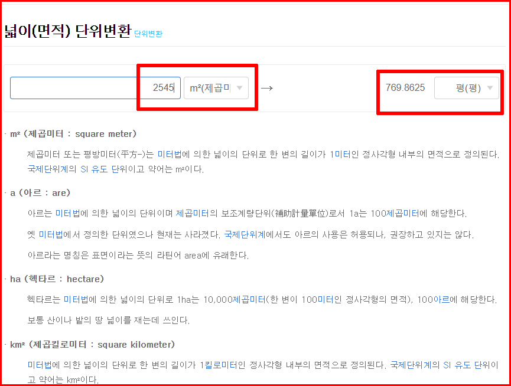
Task: Open 미터 link in '한 변이 100미터인'
Action: pos(326,299)
